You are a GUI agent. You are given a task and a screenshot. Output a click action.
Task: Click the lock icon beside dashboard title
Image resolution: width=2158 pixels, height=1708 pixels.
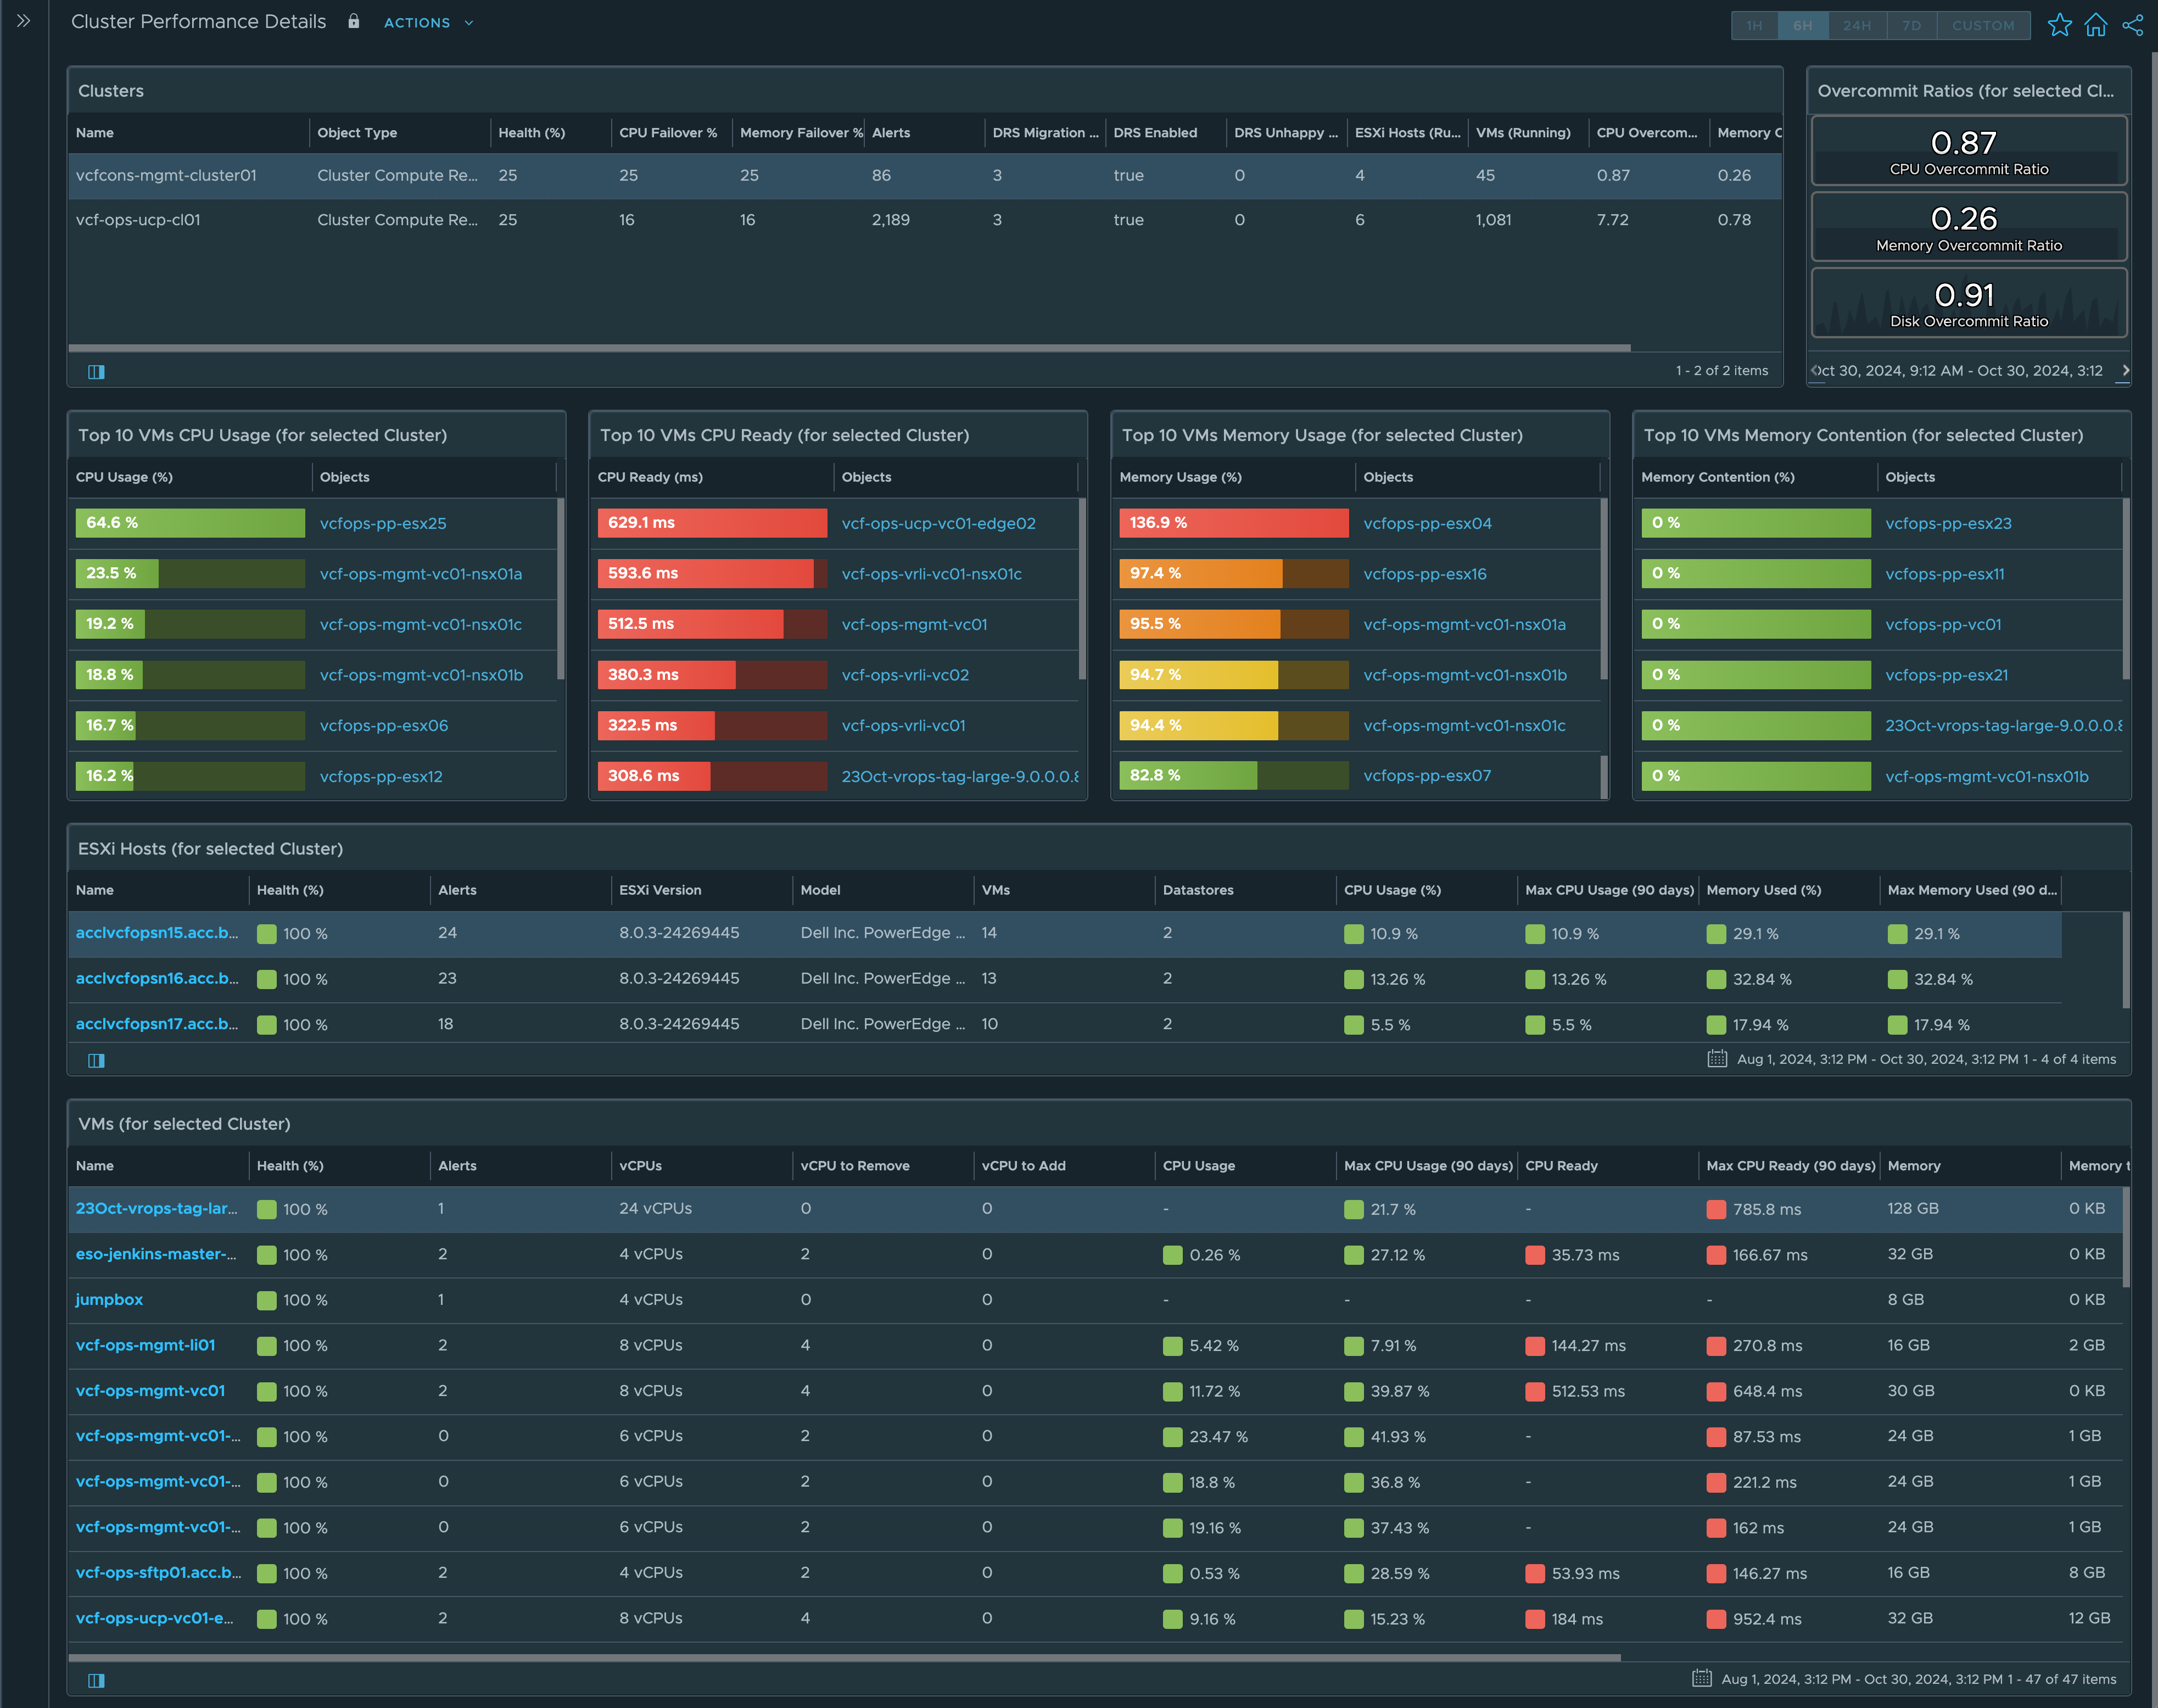[x=354, y=21]
